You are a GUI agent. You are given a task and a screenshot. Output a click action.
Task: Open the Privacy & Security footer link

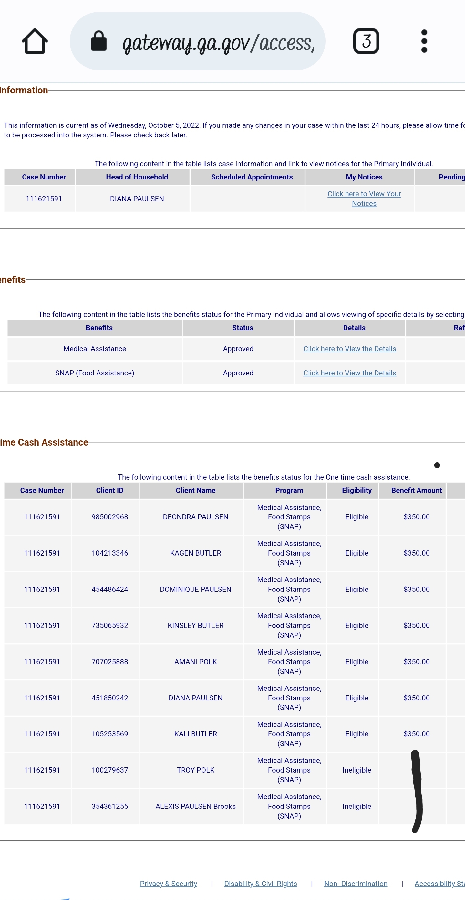click(169, 883)
